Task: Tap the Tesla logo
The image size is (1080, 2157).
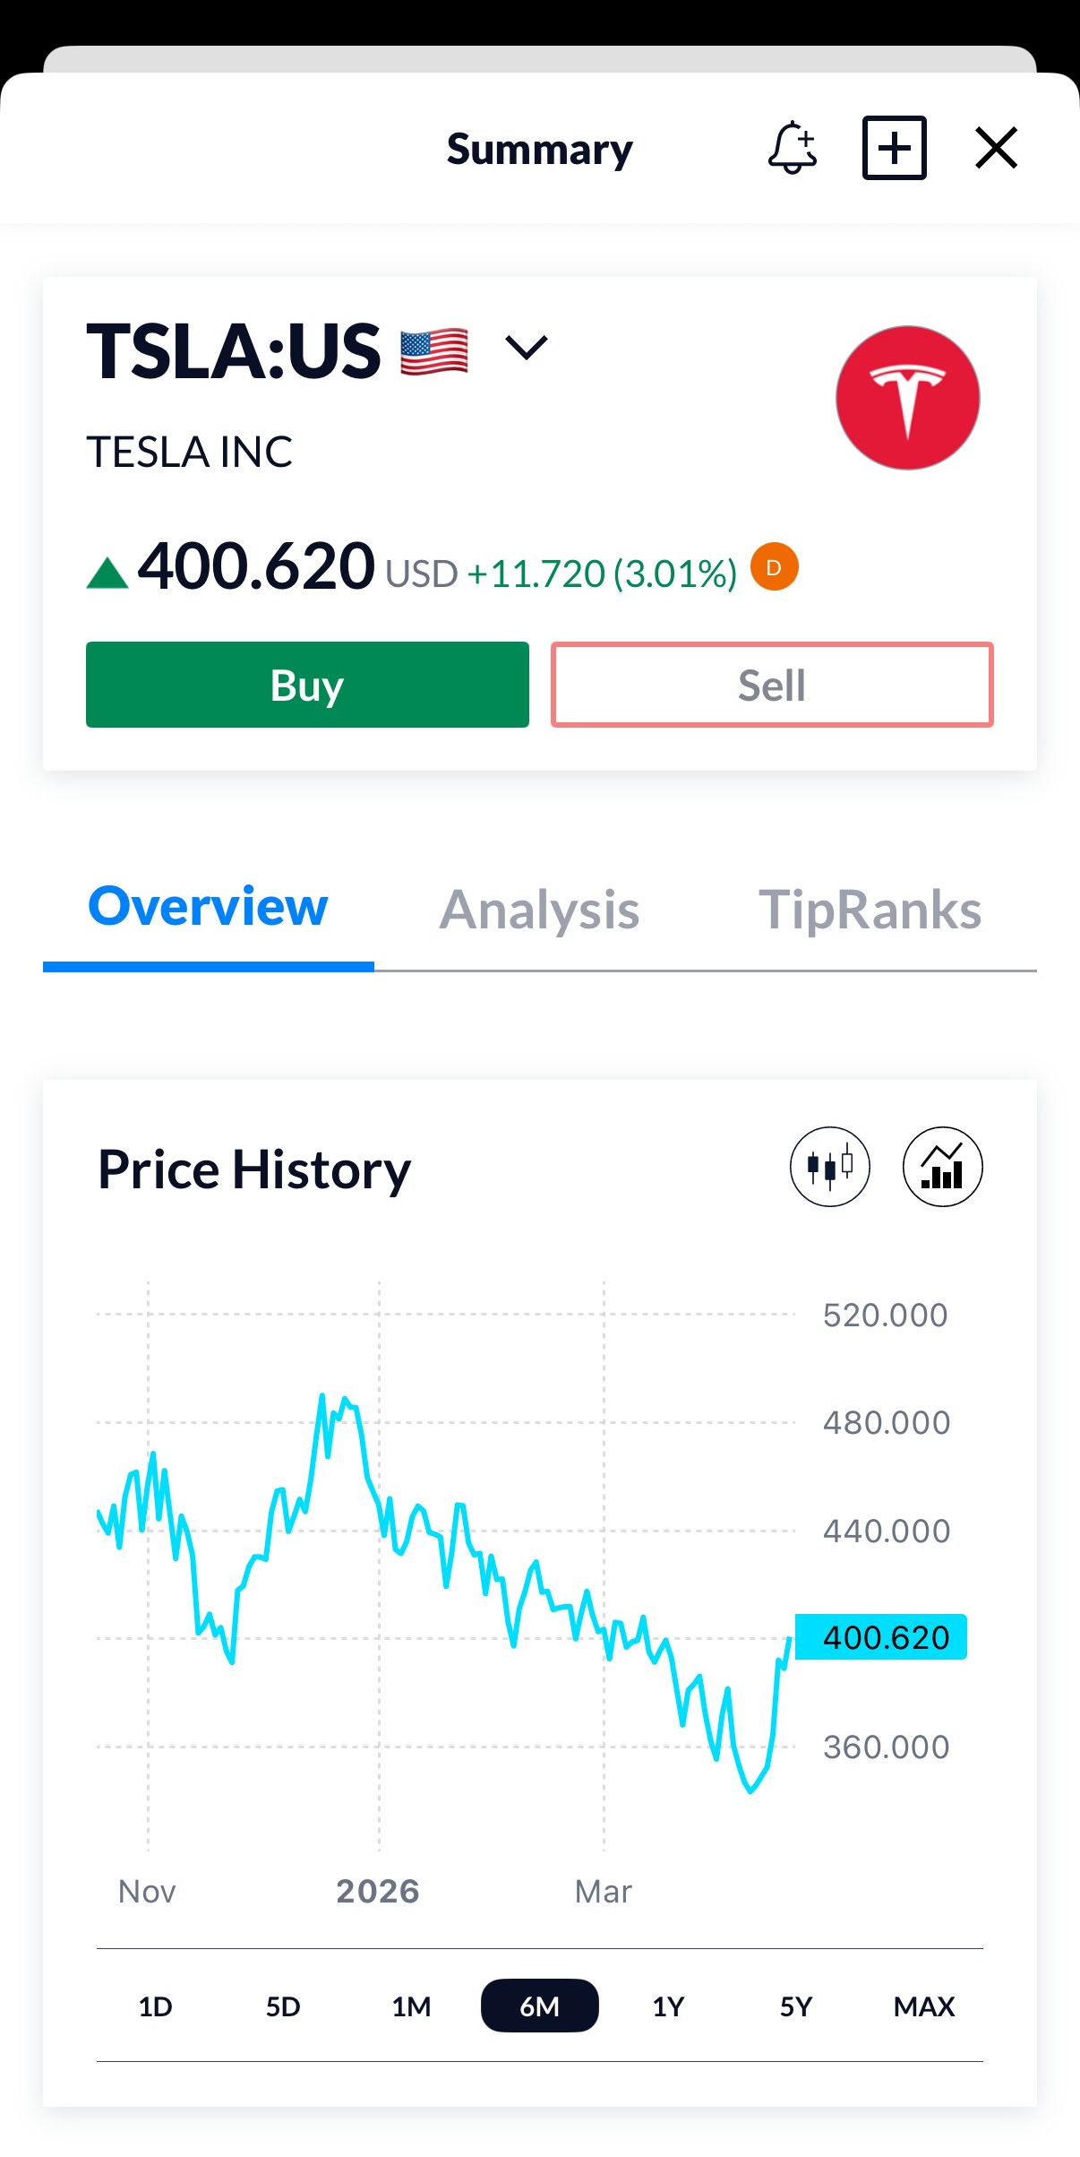Action: [x=907, y=398]
